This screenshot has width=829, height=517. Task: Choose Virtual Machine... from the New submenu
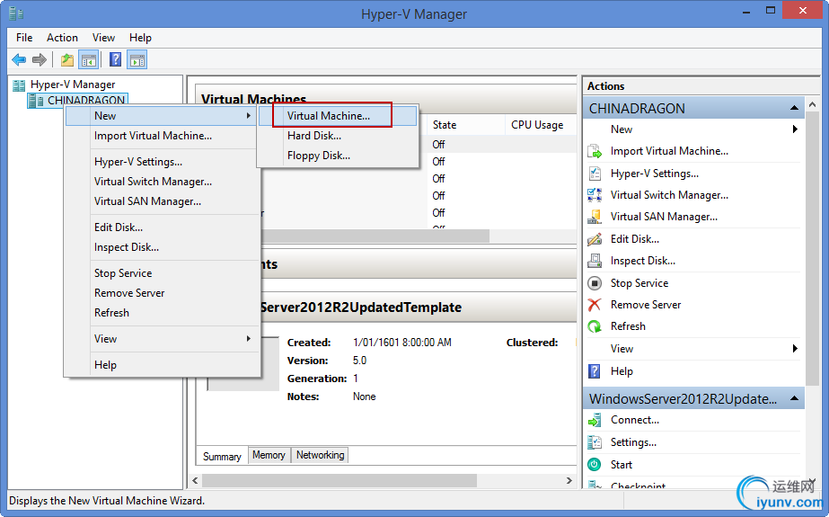tap(339, 116)
